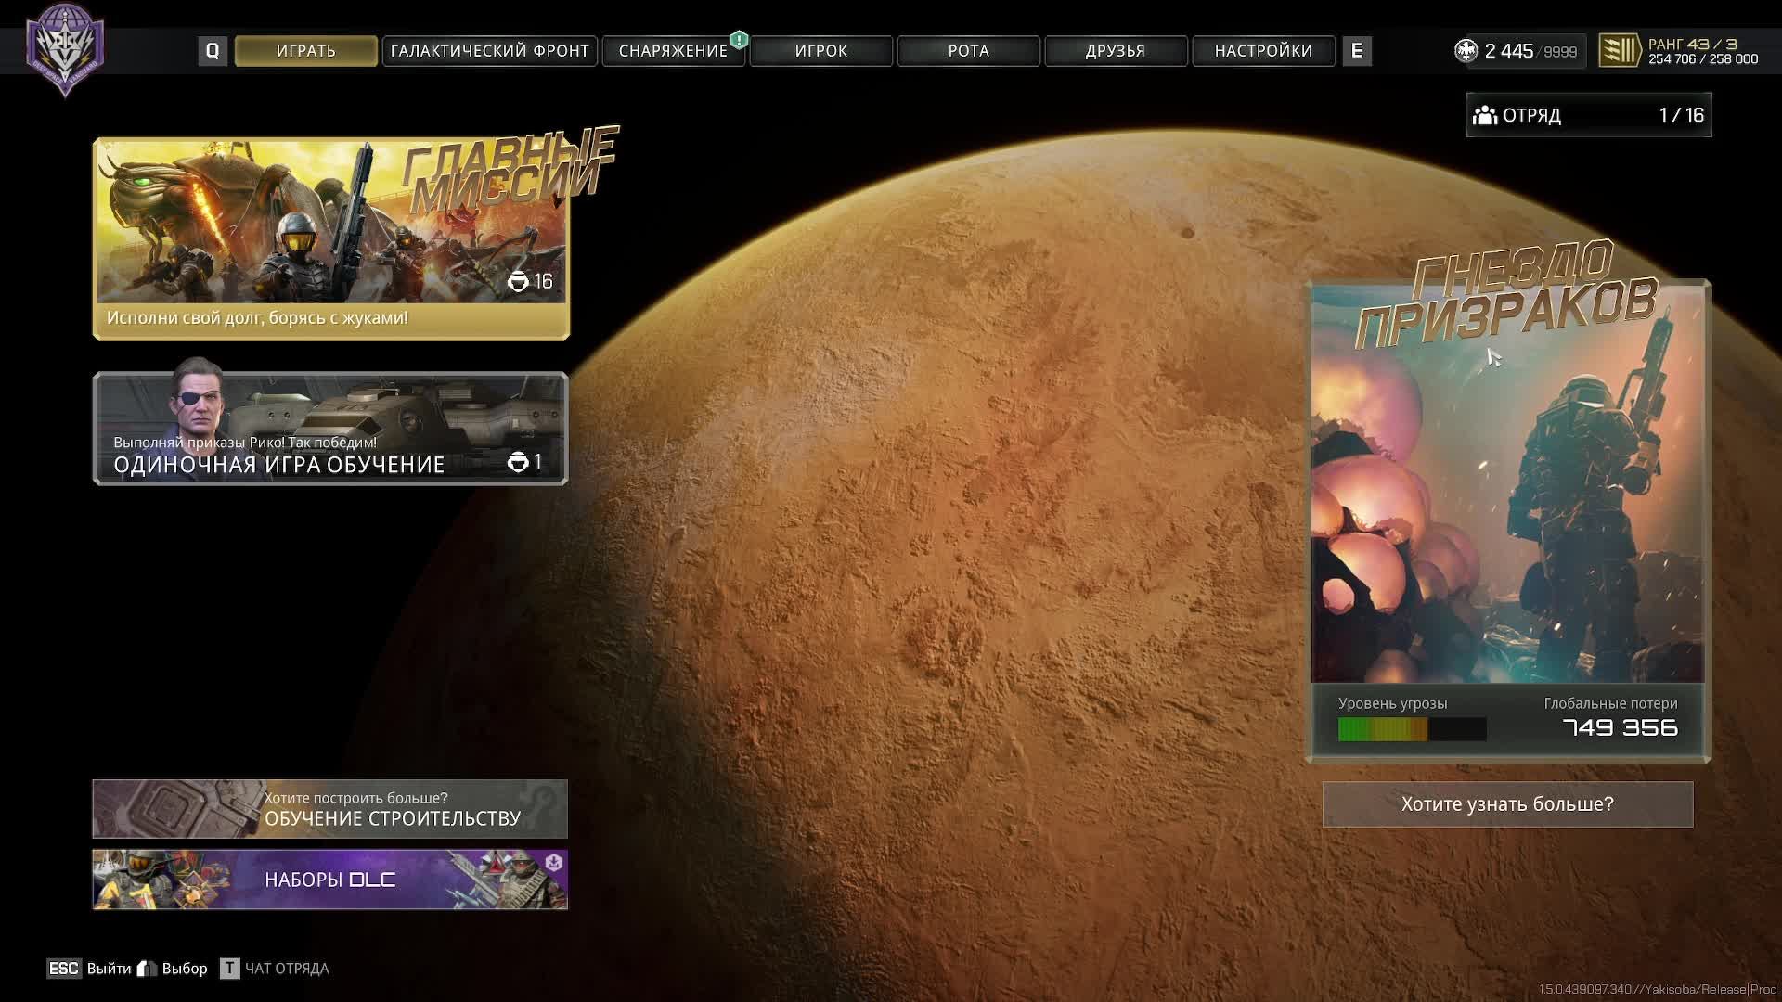Open the ГАЛАКТИЧЕСКИЙ ФРОНТ tab
Viewport: 1782px width, 1002px height.
[x=489, y=51]
